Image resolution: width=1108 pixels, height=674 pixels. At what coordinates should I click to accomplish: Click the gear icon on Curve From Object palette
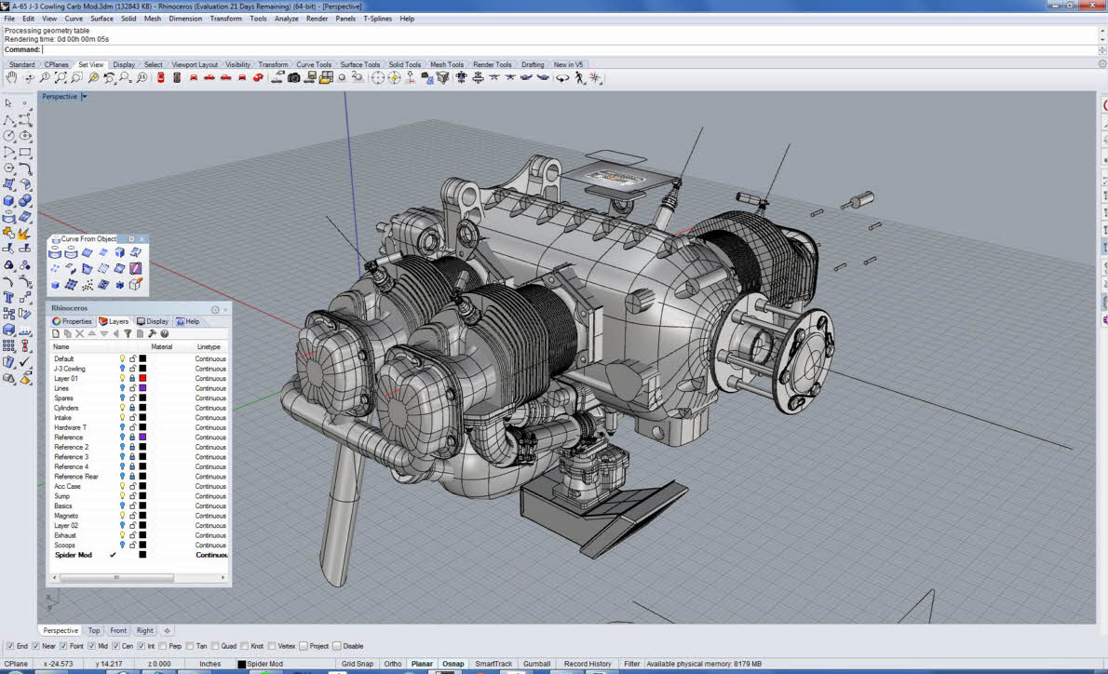131,239
